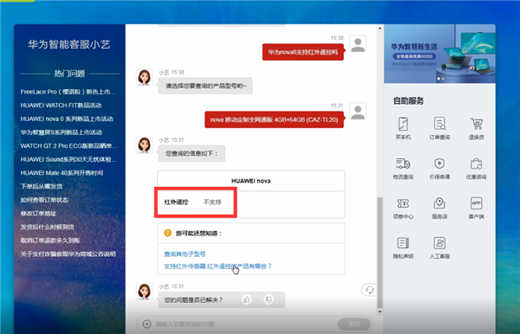Click message 您查询的信息如下
The height and width of the screenshot is (334, 520).
tap(192, 153)
